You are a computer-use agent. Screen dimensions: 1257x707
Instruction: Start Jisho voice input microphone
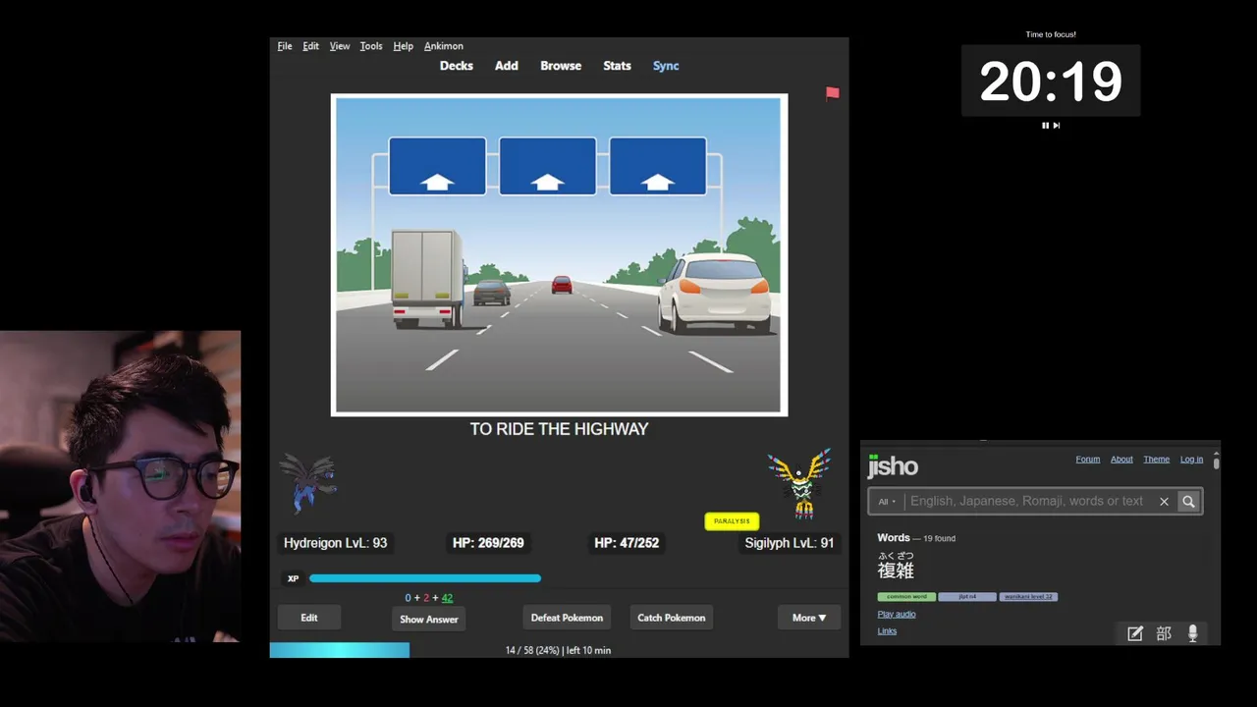pyautogui.click(x=1192, y=633)
